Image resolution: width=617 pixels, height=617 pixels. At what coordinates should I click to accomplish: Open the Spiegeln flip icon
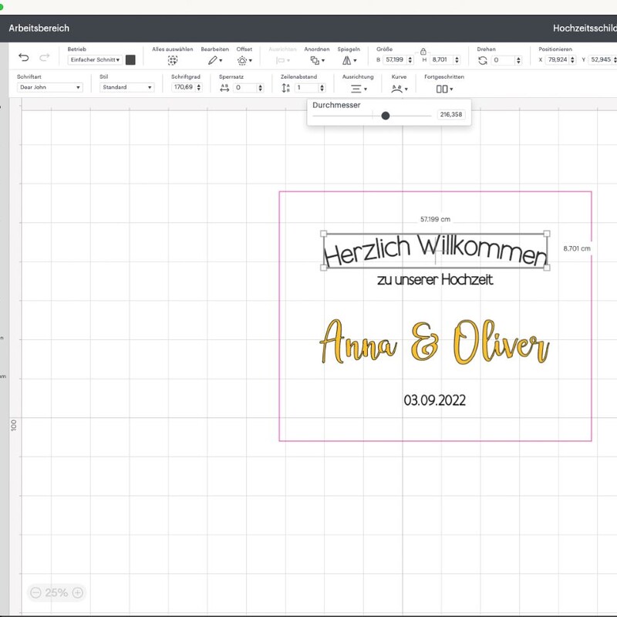(349, 60)
